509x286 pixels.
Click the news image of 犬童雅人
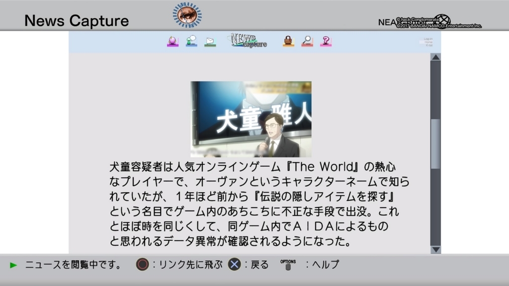251,119
